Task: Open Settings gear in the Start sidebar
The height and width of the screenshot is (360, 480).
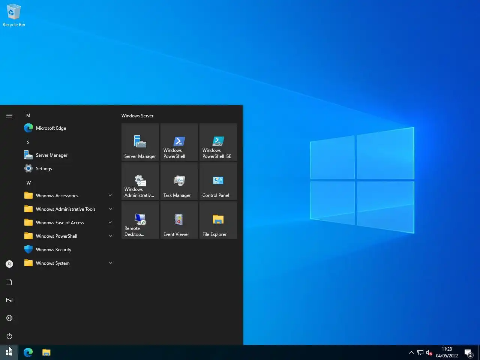Action: (x=9, y=318)
